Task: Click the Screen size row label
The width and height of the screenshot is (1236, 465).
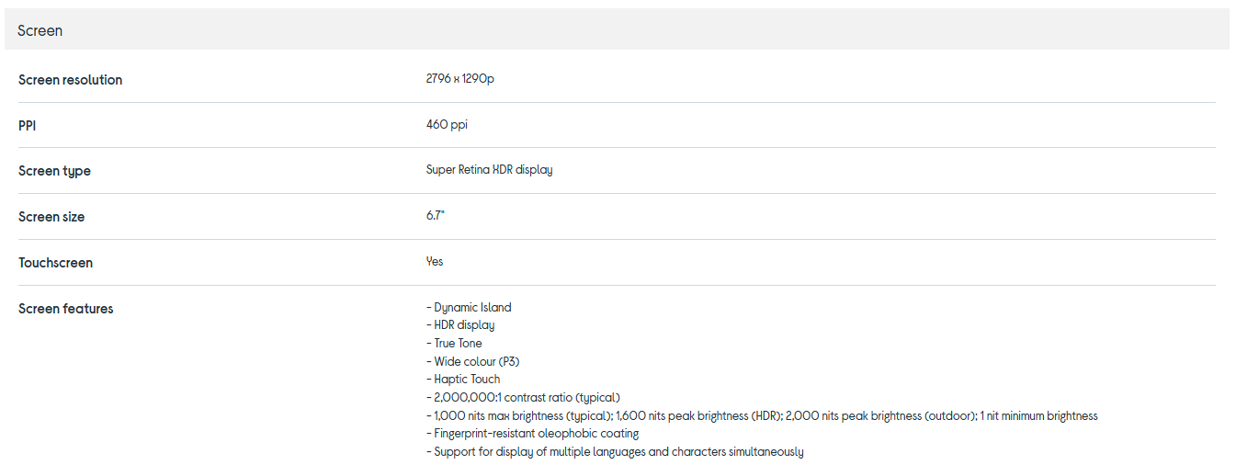Action: 51,217
